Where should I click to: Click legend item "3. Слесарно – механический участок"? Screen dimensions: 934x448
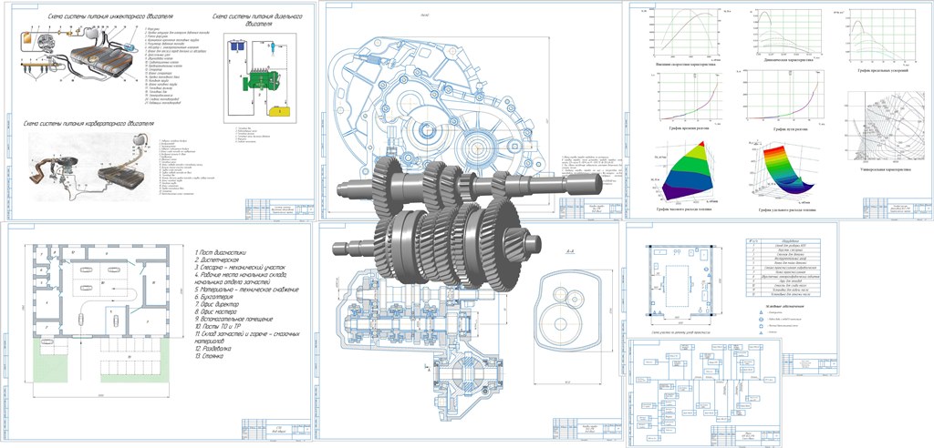pos(241,268)
